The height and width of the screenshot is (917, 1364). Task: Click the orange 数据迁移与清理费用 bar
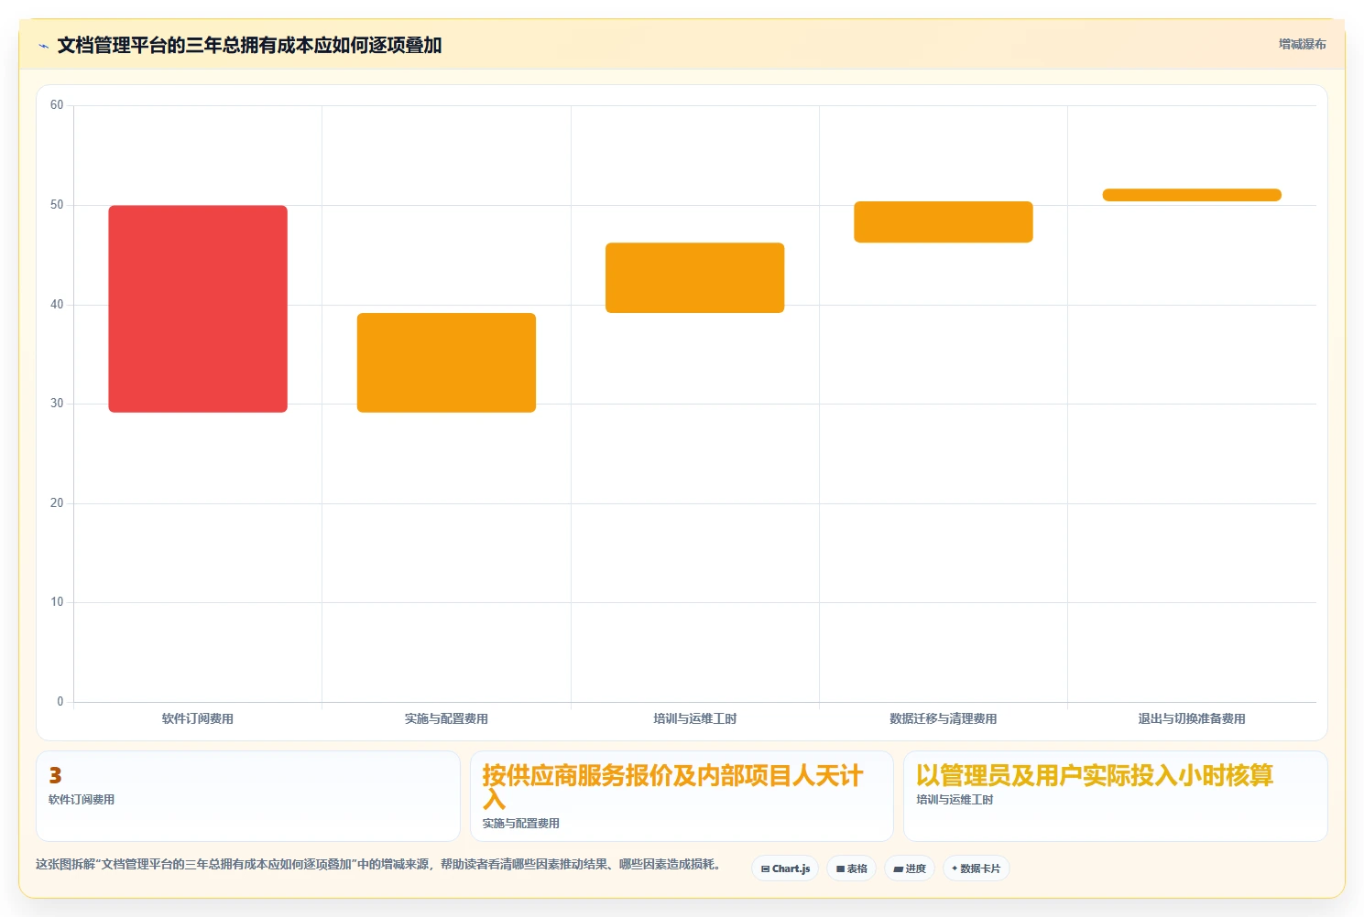click(944, 221)
